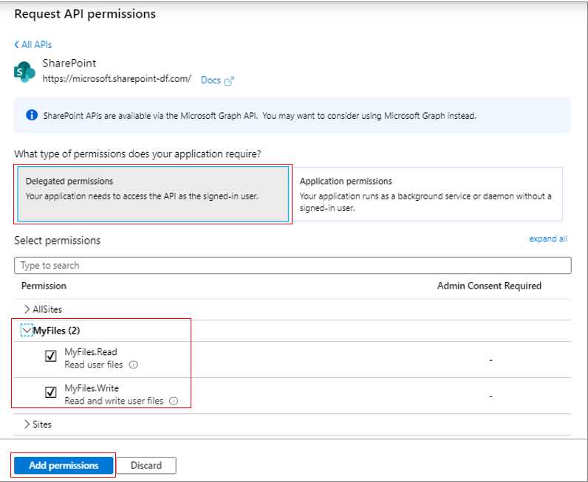The width and height of the screenshot is (588, 482).
Task: Click info icon next to Read user files
Action: click(134, 365)
